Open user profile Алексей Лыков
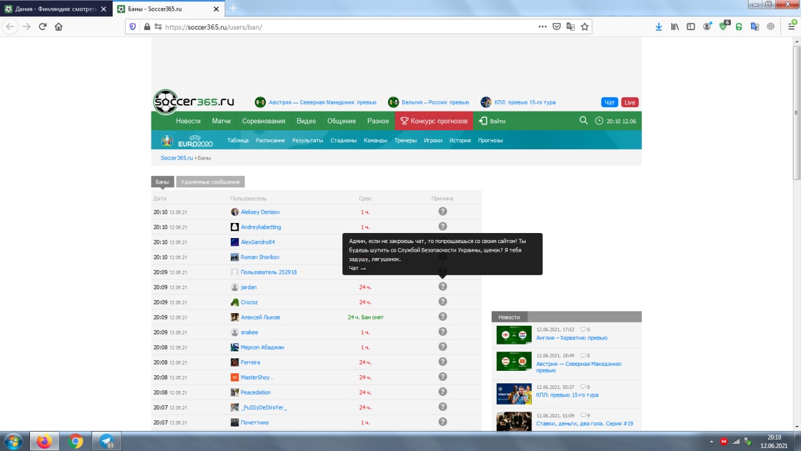Viewport: 801px width, 451px height. [x=260, y=317]
